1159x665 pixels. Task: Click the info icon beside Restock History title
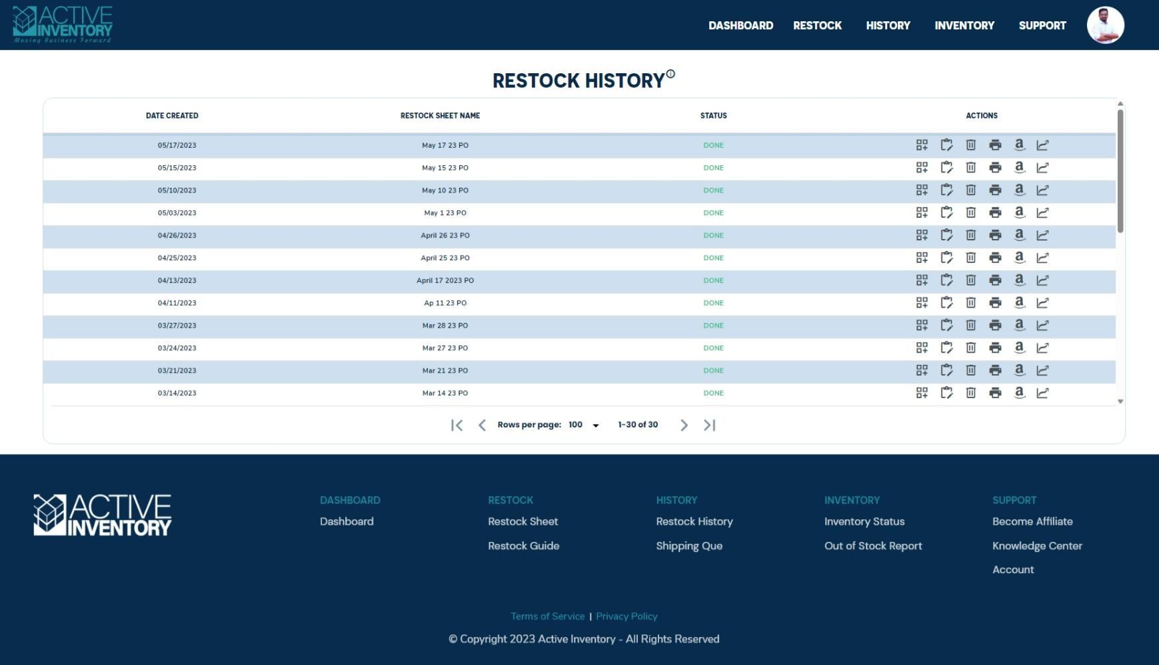point(670,74)
